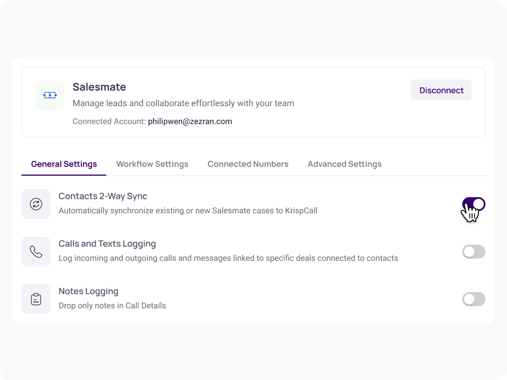Click the Notes Logging label
This screenshot has height=380, width=507.
point(89,291)
